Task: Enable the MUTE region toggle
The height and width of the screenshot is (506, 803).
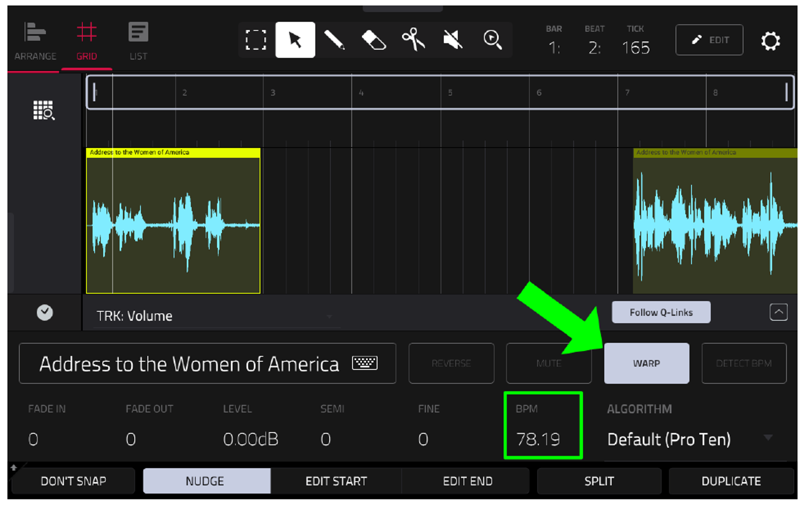Action: [549, 363]
